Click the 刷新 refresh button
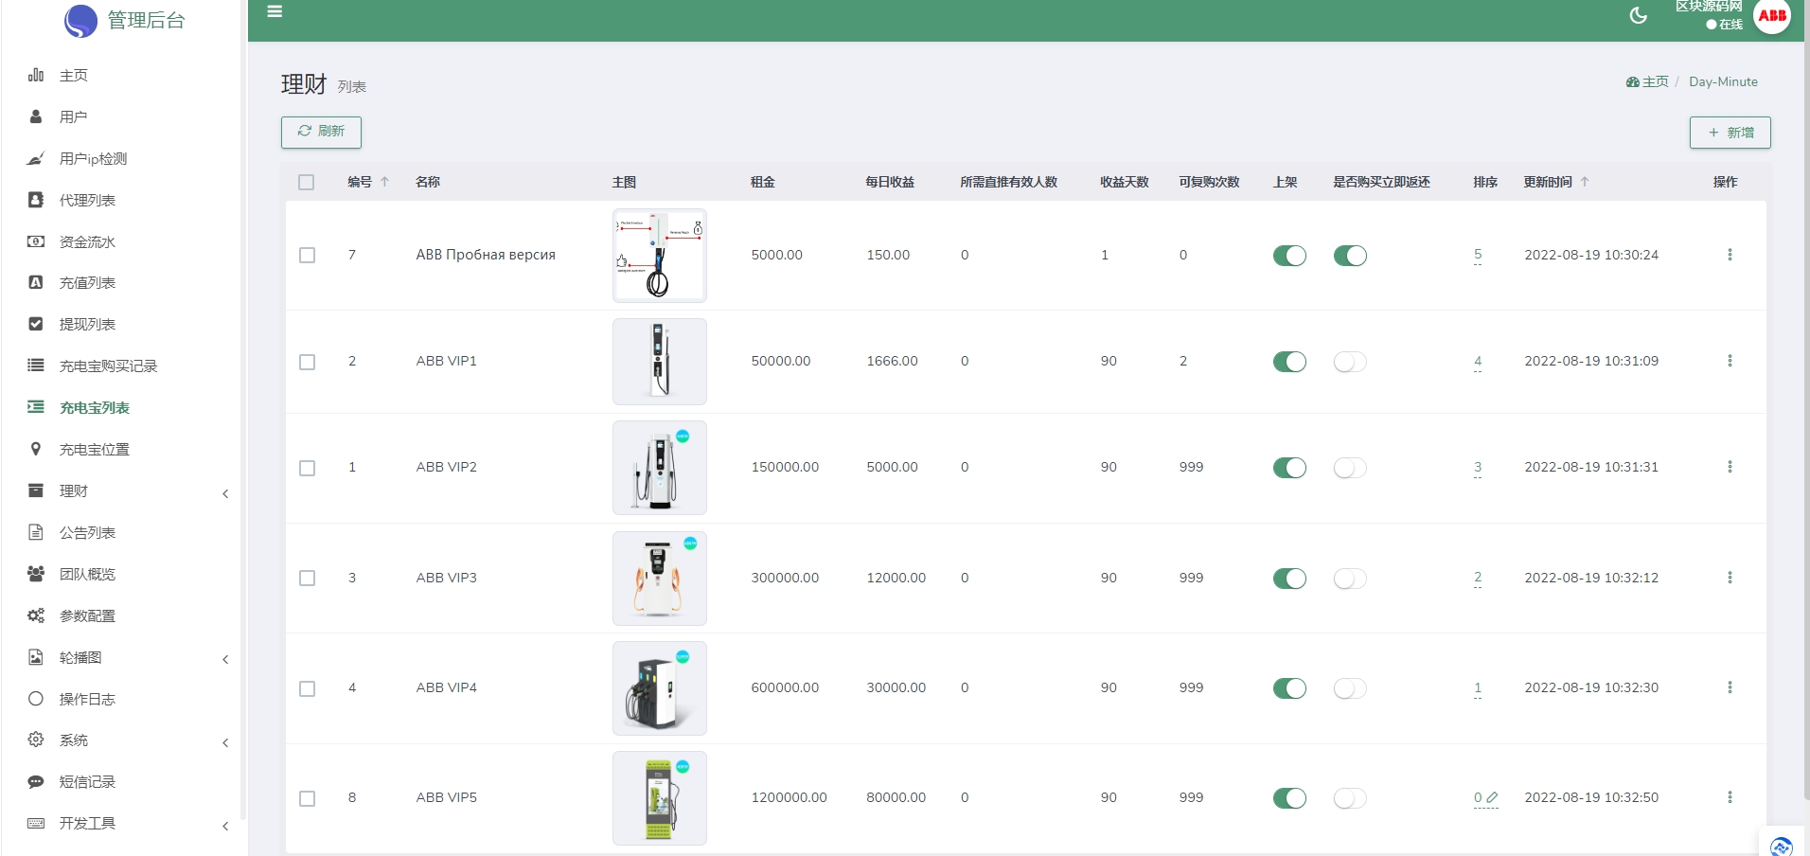 point(321,132)
